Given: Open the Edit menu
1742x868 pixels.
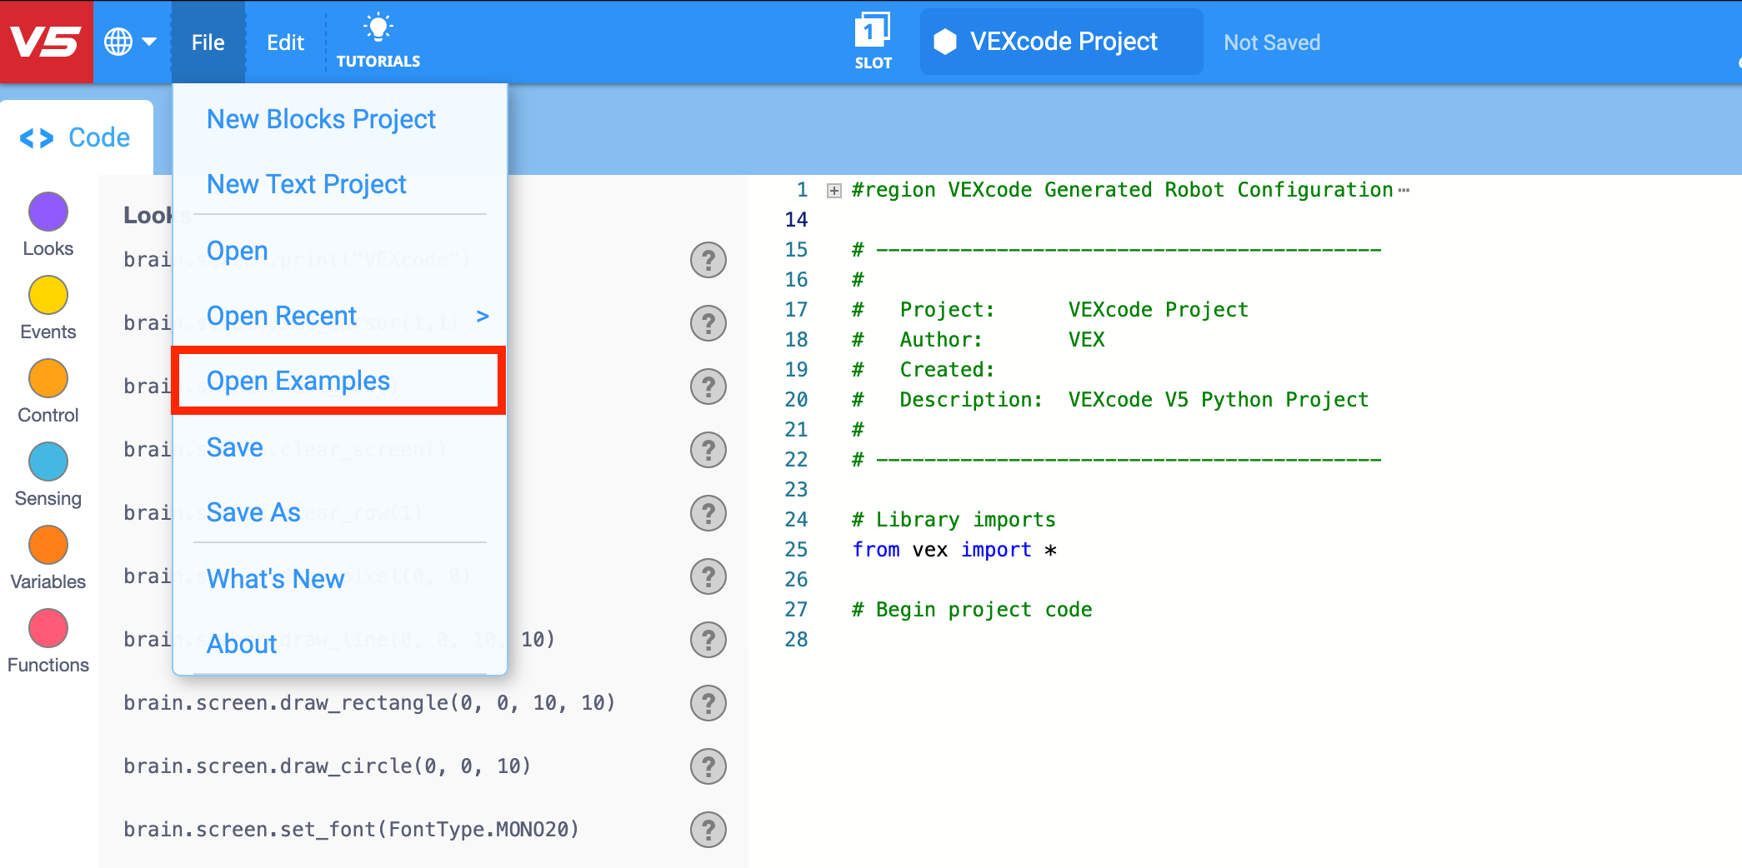Looking at the screenshot, I should [284, 41].
